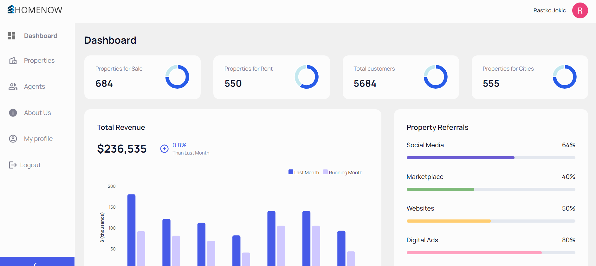Click the Dashboard grid icon in sidebar
This screenshot has height=266, width=596.
(x=11, y=36)
